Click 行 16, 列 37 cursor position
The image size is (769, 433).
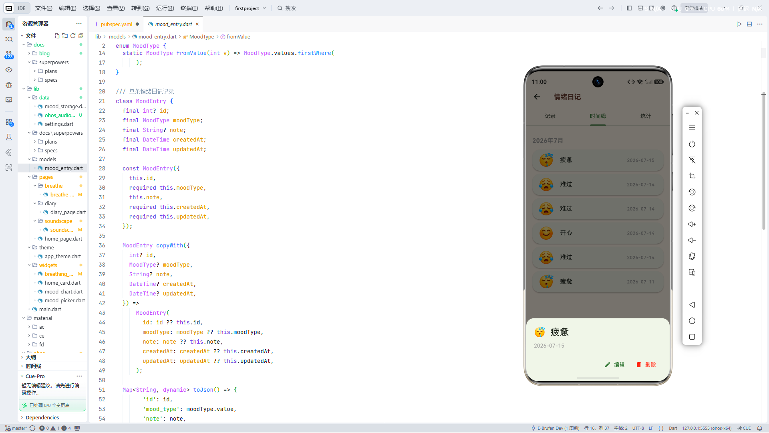point(596,428)
